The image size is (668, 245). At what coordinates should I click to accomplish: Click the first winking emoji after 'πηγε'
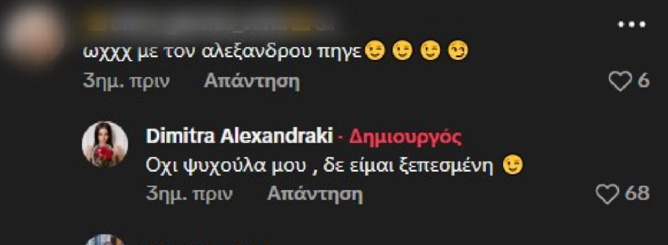374,51
